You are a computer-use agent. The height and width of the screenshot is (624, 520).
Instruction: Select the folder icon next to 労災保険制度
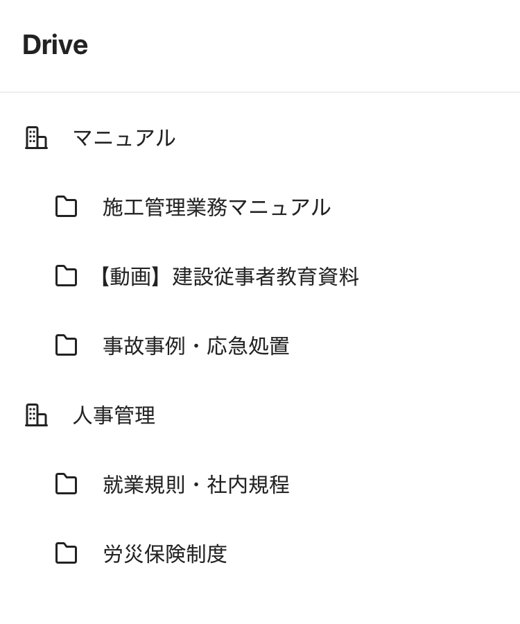[66, 553]
